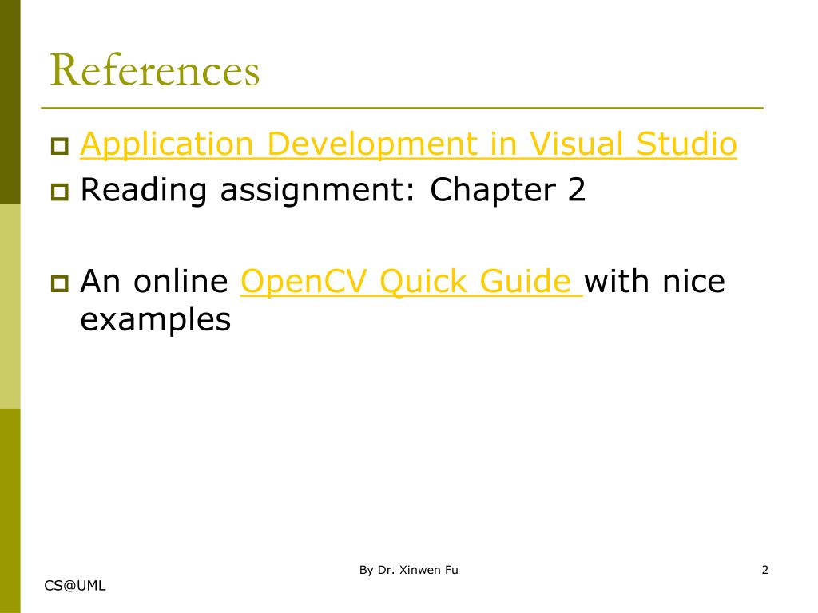Click the words 'with nice'
Viewport: 818px width, 613px height.
tap(654, 282)
